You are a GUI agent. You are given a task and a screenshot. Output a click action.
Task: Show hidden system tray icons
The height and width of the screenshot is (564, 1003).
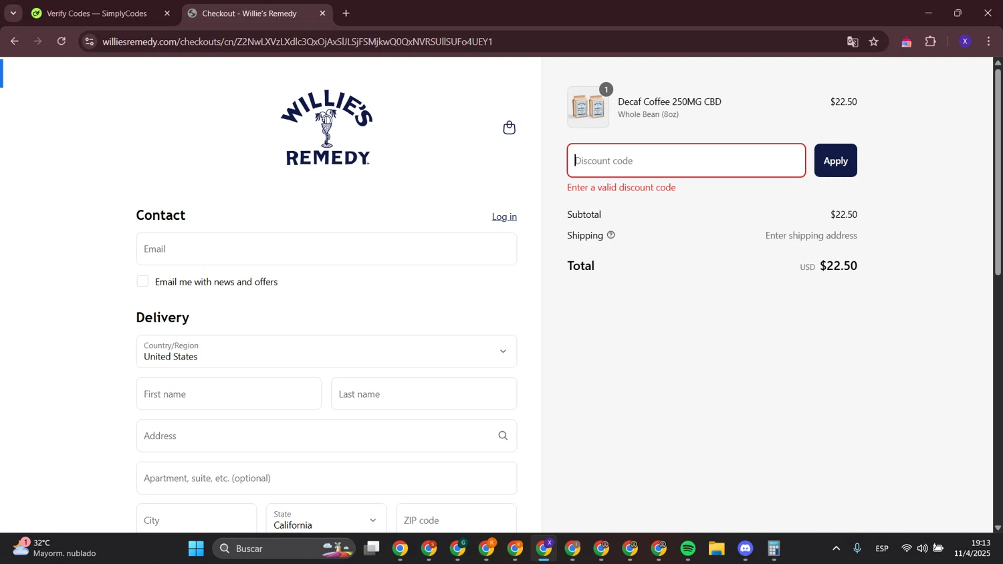point(836,549)
